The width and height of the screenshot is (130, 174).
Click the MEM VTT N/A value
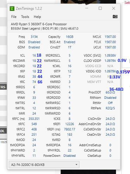(x=110, y=82)
